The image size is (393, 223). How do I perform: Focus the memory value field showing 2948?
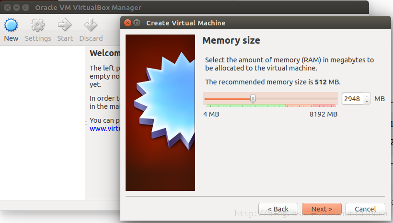pyautogui.click(x=352, y=99)
